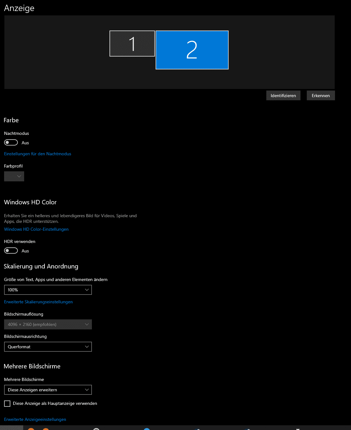Expand the 'Diese Anzeigen erweitern' dropdown
Viewport: 351px width, 430px height.
click(48, 390)
